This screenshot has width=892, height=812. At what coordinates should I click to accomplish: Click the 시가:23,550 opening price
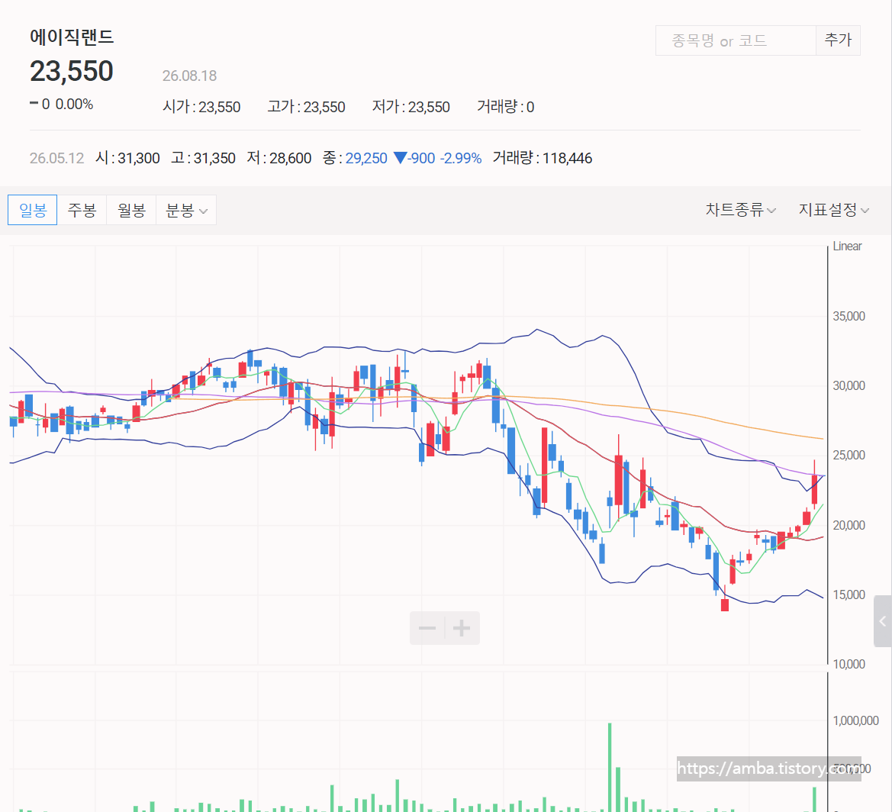coord(201,107)
